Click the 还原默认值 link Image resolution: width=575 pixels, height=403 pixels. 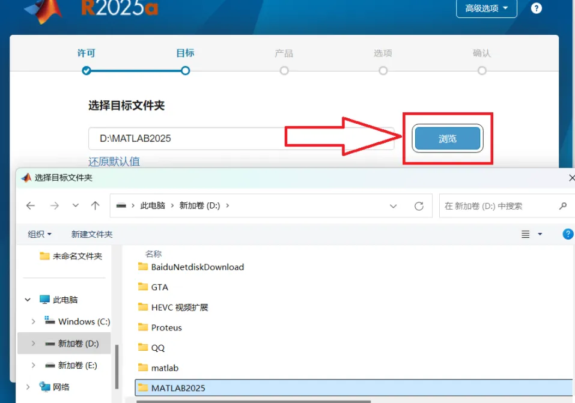pos(114,162)
